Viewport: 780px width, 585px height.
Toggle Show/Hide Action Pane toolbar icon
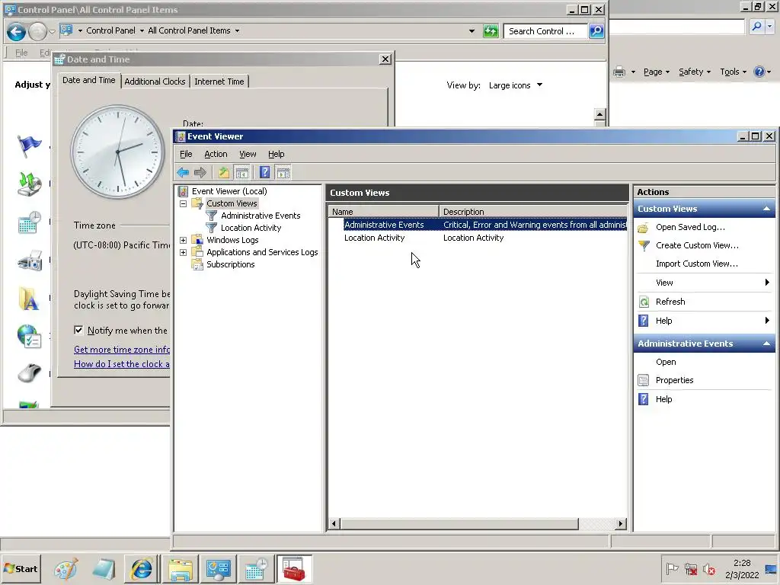(283, 173)
